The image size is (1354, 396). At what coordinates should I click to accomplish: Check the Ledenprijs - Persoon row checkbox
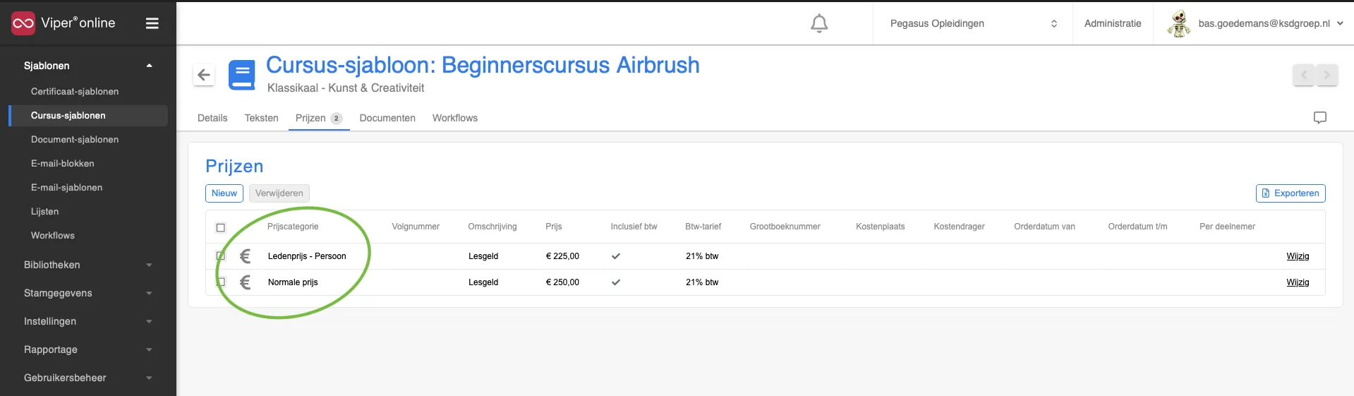point(220,256)
